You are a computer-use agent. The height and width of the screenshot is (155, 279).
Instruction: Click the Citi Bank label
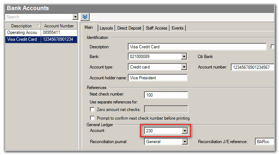point(205,57)
